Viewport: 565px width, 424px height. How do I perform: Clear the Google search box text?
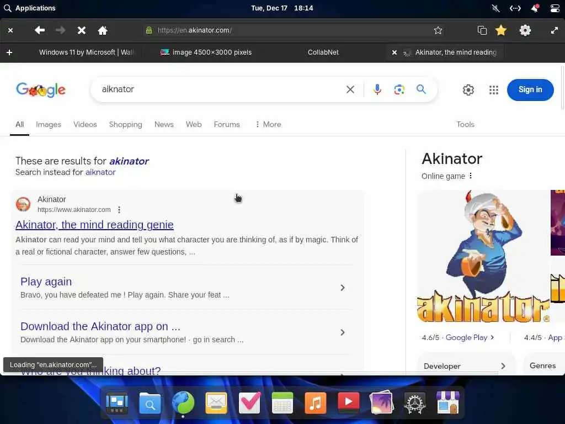coord(350,89)
